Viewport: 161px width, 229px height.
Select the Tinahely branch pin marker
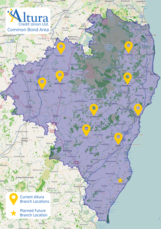click(x=94, y=110)
